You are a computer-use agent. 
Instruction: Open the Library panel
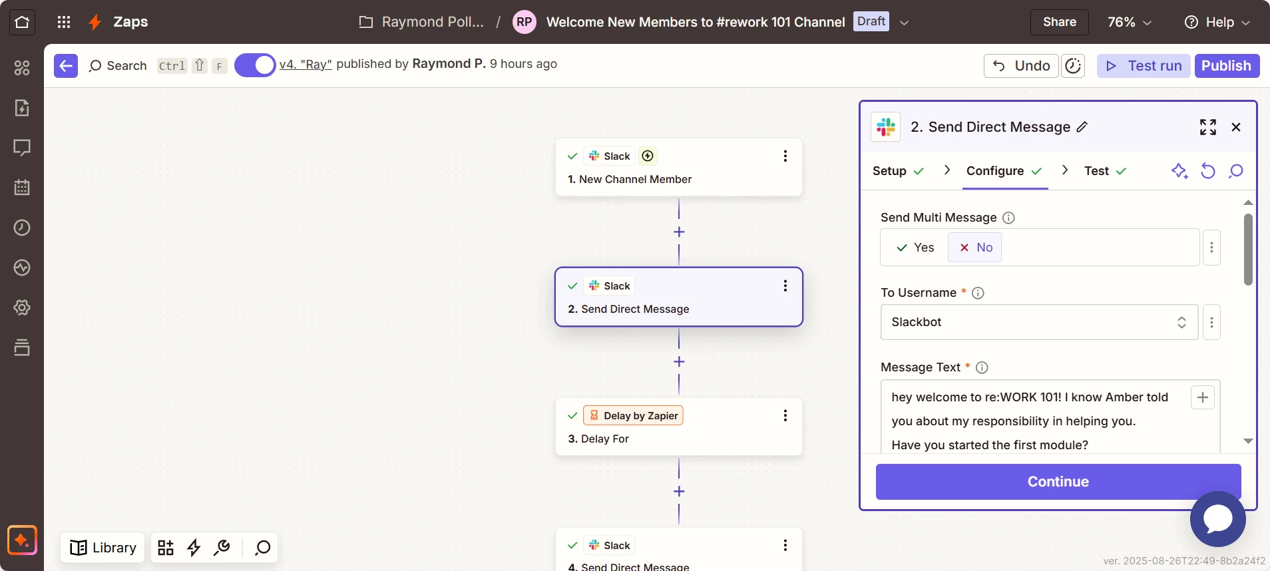103,547
